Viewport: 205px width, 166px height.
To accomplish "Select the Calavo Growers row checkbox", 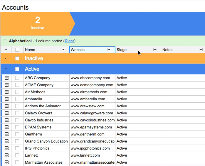I will [x=17, y=113].
